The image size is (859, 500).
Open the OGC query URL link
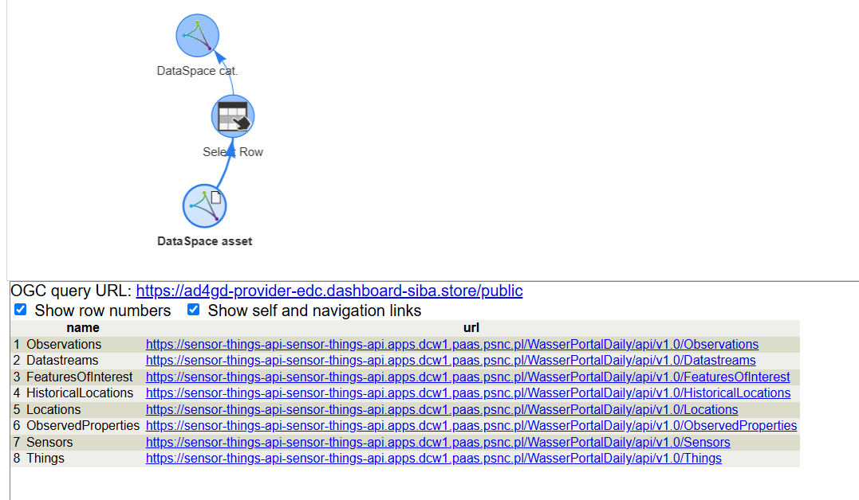(x=329, y=291)
